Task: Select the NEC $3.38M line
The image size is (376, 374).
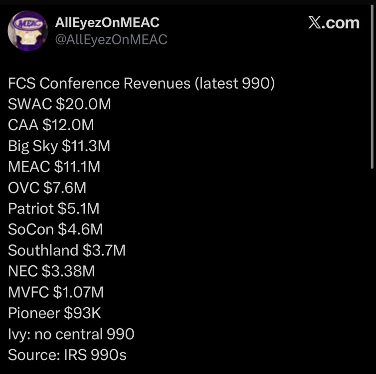Action: click(51, 271)
